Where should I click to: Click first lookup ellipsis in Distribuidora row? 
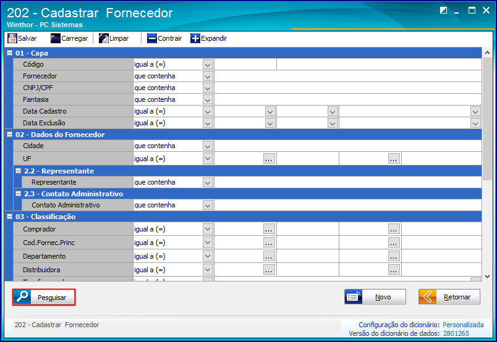[269, 270]
